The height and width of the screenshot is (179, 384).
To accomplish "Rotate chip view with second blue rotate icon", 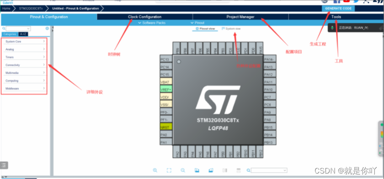I will (211, 170).
